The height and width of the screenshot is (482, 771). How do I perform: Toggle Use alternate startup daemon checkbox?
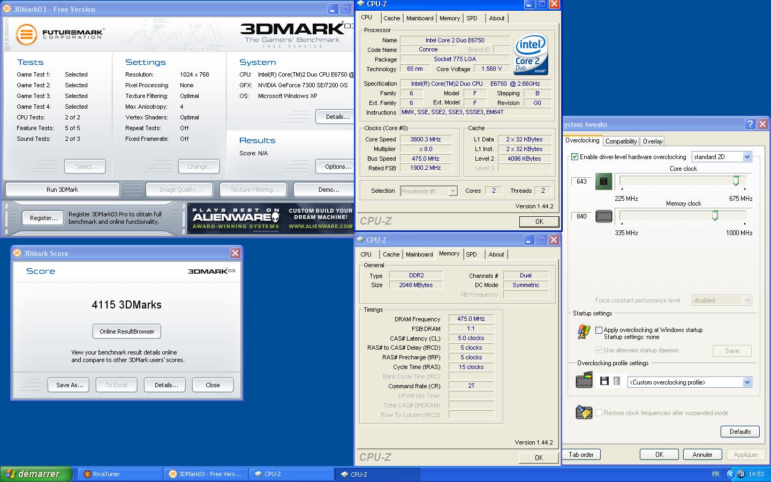599,350
